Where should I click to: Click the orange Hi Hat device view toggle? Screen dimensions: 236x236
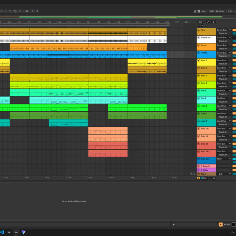pyautogui.click(x=220, y=224)
